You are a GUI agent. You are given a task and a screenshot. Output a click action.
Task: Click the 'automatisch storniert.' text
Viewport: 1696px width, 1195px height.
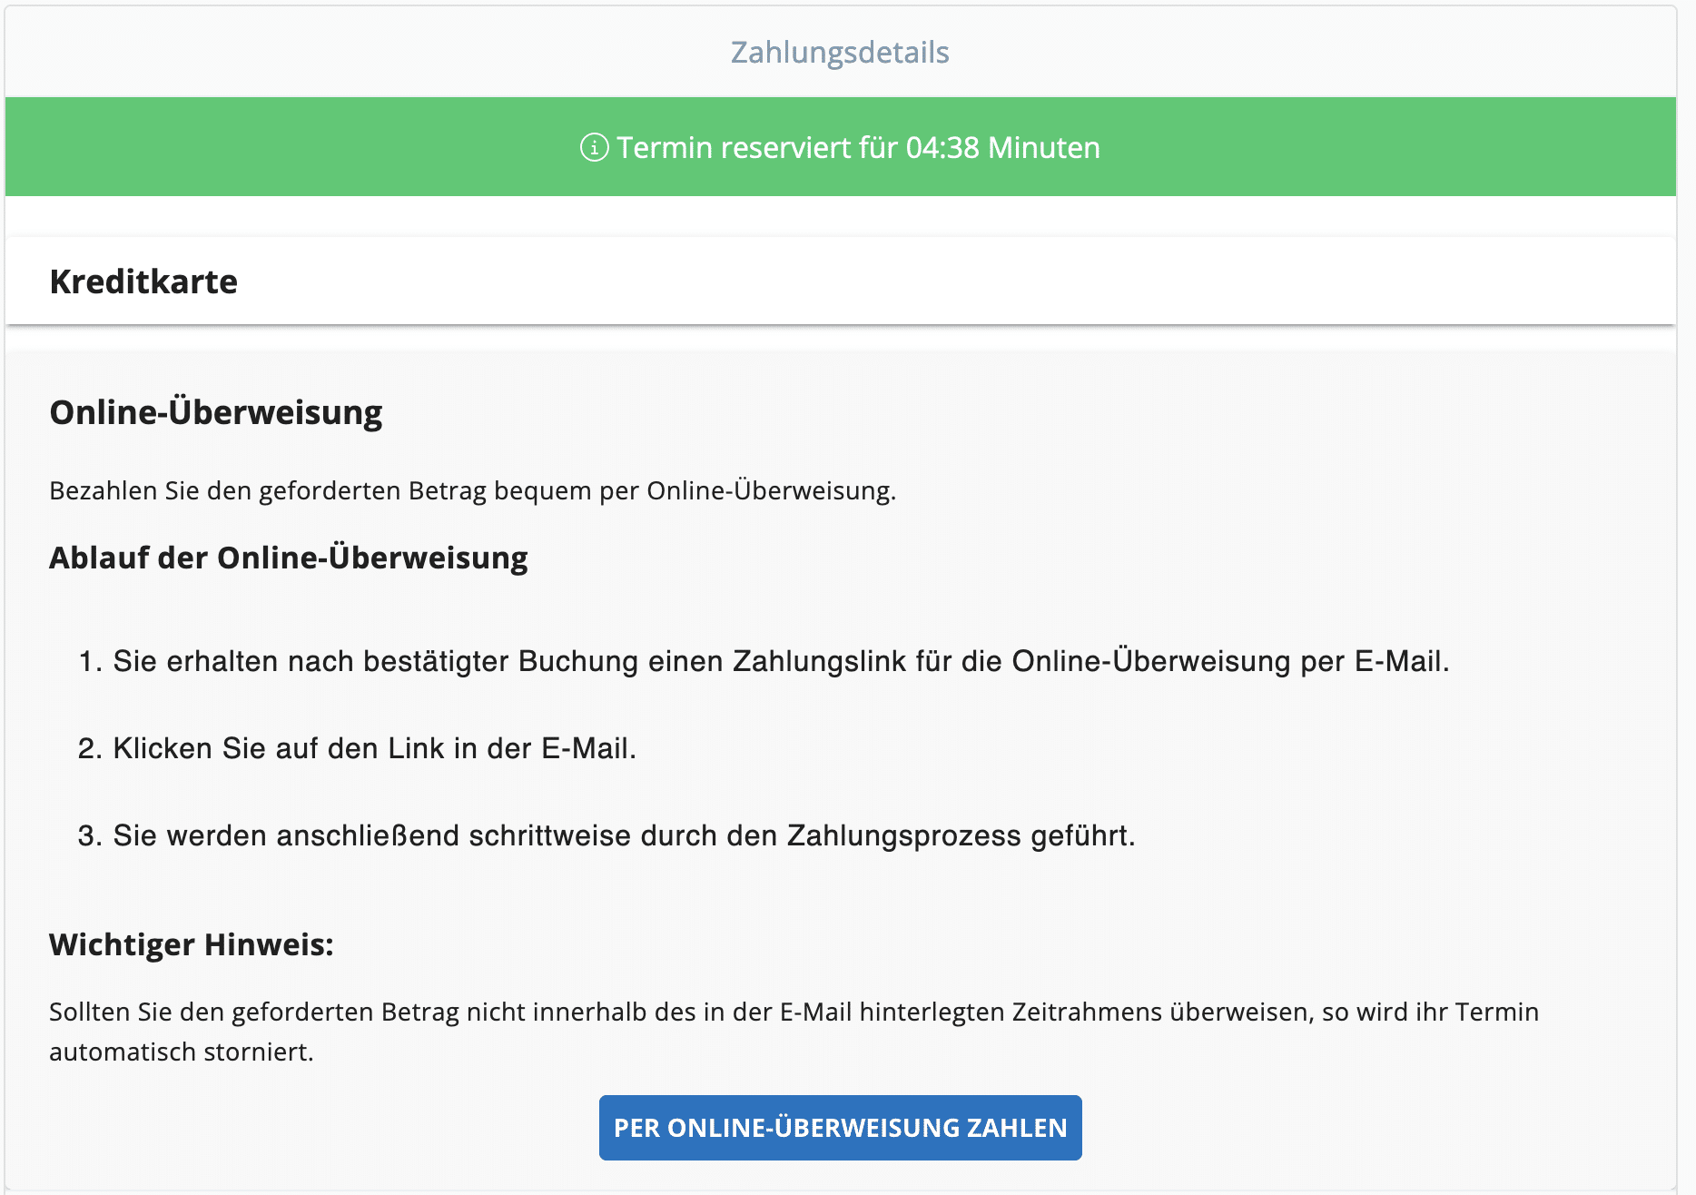(181, 1052)
